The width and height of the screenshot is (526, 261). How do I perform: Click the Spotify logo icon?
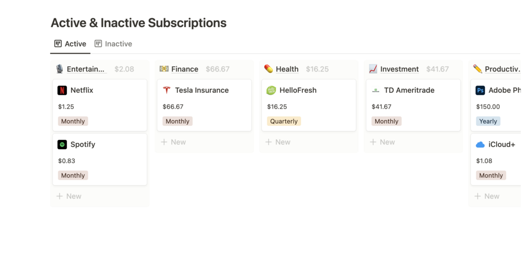(x=62, y=145)
